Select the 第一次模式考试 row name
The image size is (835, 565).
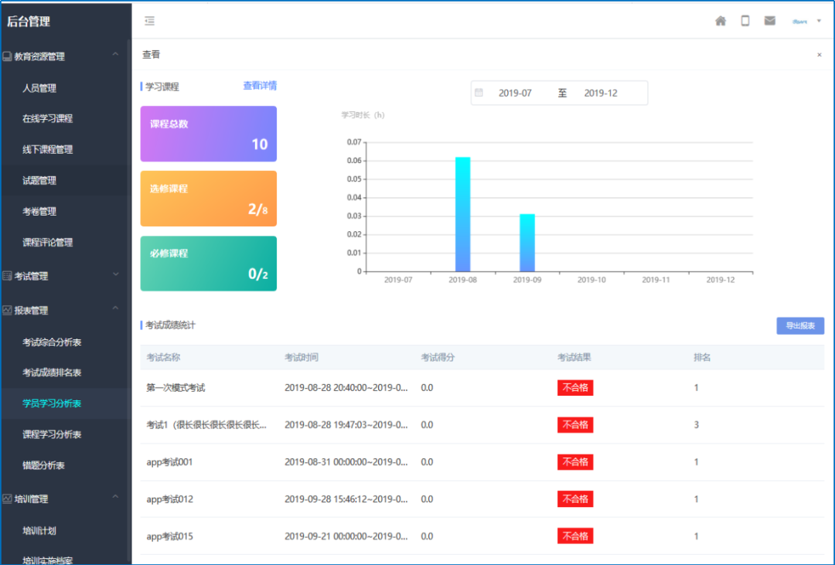[x=176, y=388]
